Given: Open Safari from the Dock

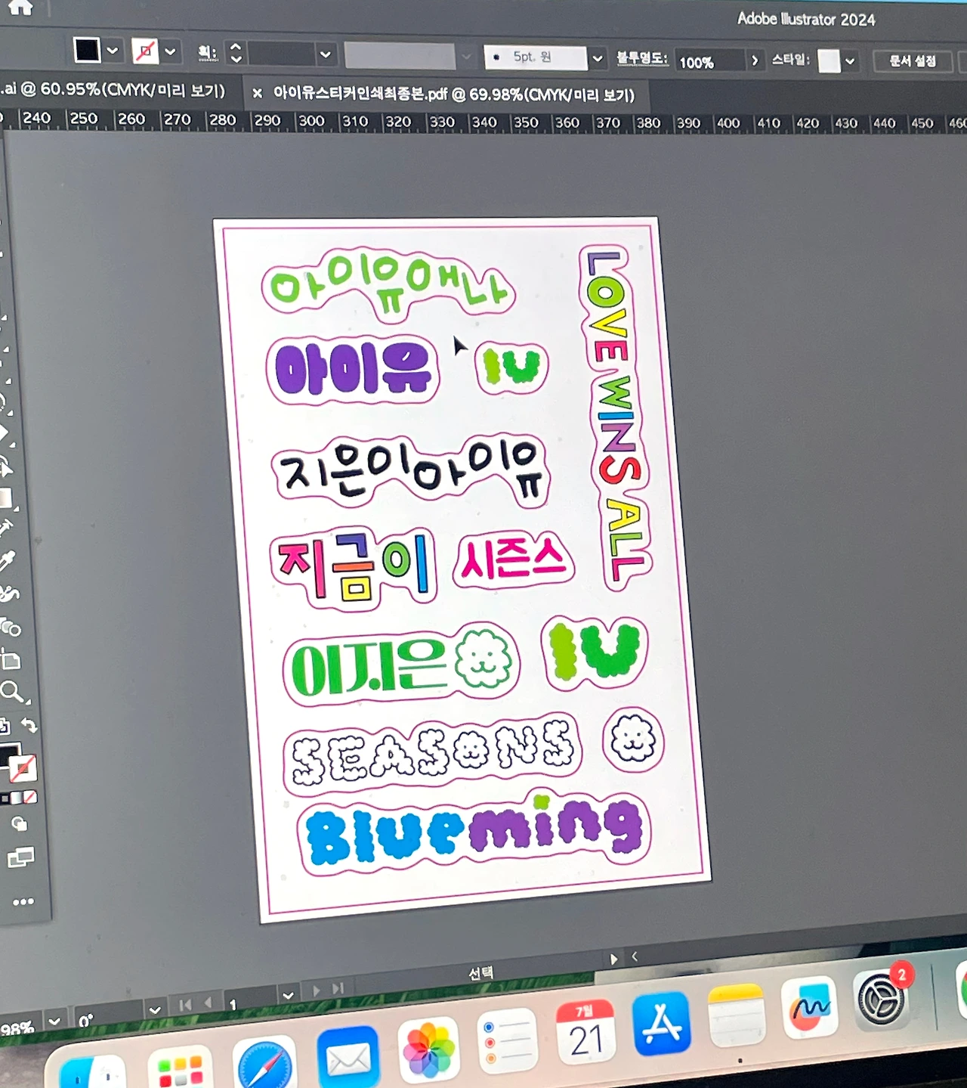Looking at the screenshot, I should pyautogui.click(x=264, y=1064).
